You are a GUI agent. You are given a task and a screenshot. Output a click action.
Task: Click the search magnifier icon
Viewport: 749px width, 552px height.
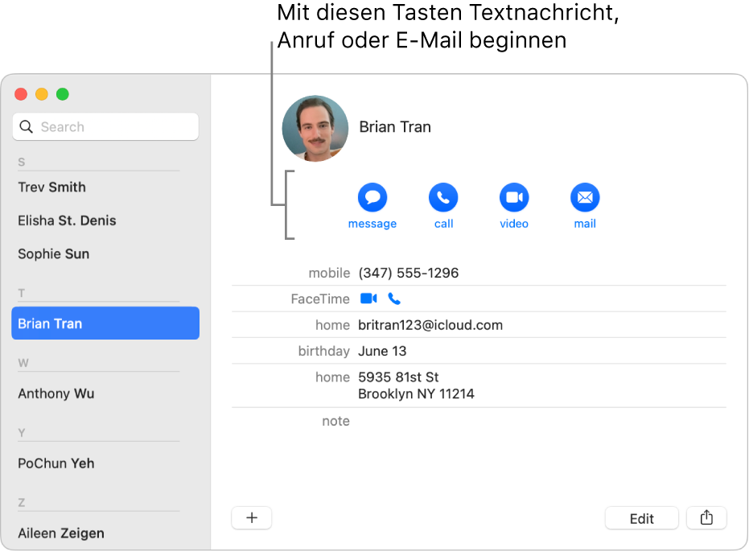[x=26, y=126]
